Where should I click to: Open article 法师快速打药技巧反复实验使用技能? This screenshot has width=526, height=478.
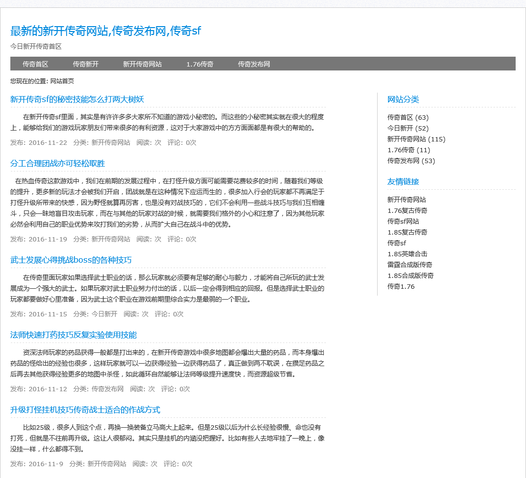[73, 335]
